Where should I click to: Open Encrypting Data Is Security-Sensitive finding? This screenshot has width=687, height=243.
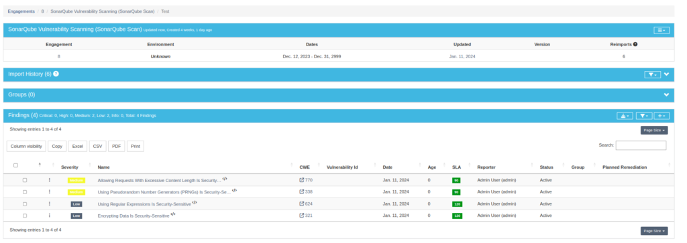(134, 216)
